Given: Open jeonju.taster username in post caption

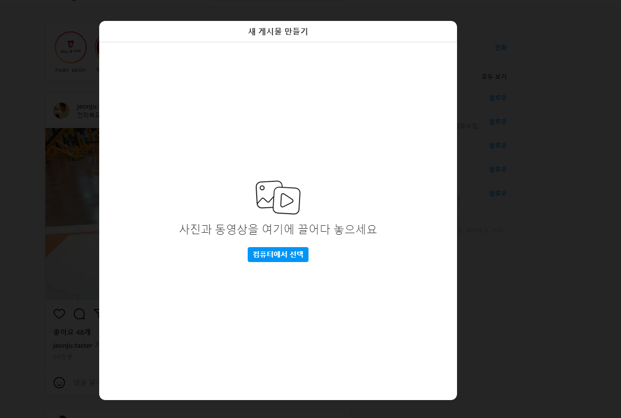Looking at the screenshot, I should coord(73,345).
